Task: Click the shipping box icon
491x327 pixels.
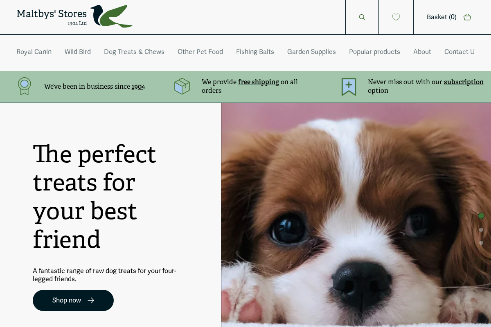Action: pyautogui.click(x=182, y=86)
